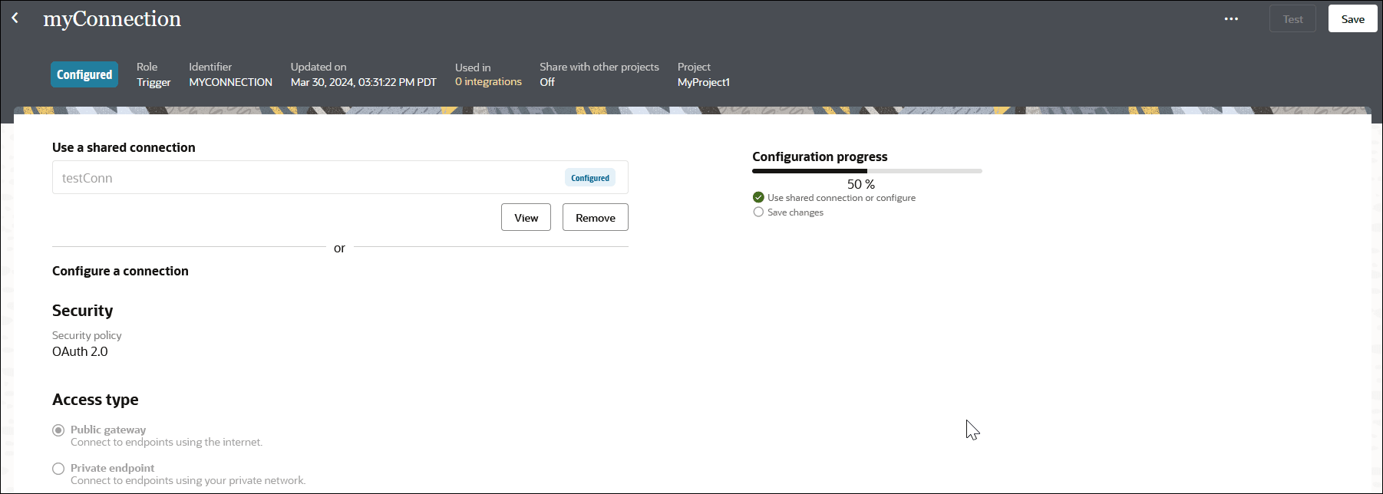Click the Trigger role value

point(153,82)
